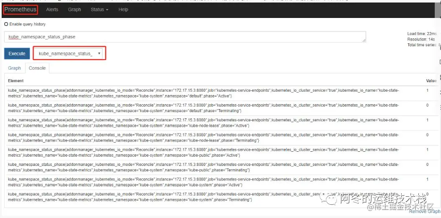Click value 1 of default Active row
Viewport: 441px width, 218px height.
[428, 90]
